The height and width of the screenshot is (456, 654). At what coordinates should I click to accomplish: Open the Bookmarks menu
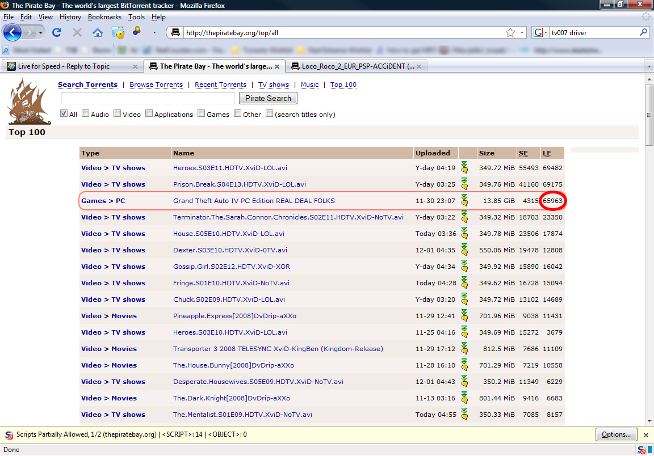pyautogui.click(x=104, y=17)
